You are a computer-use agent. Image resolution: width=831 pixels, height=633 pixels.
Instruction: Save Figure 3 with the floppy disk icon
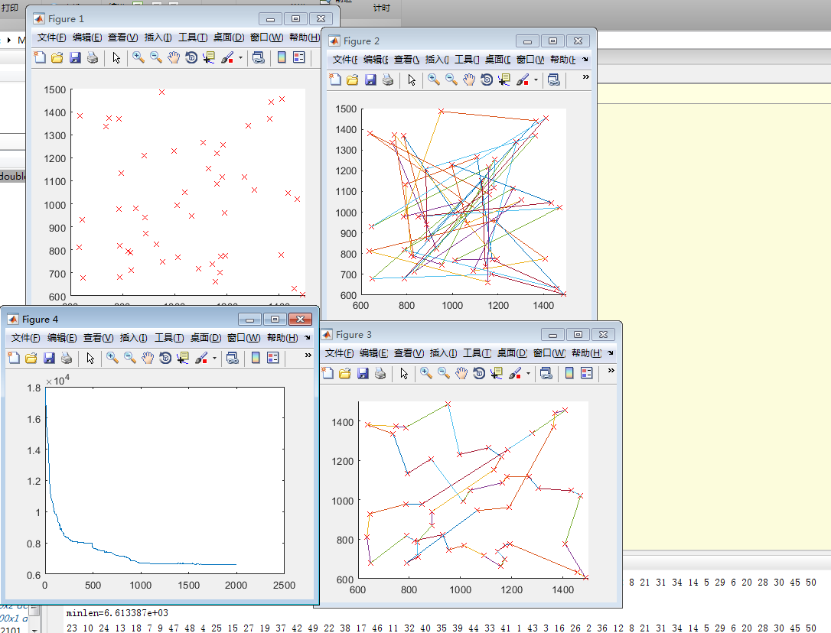pos(363,373)
